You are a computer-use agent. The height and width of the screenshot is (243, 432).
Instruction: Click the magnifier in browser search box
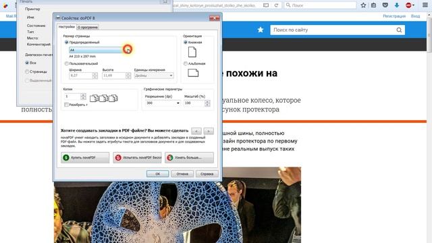pyautogui.click(x=288, y=5)
